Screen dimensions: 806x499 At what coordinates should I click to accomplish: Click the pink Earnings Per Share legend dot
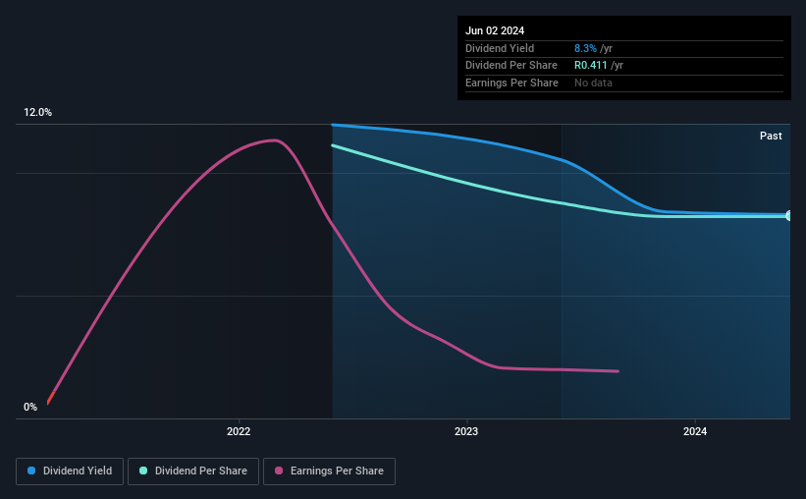pos(279,471)
